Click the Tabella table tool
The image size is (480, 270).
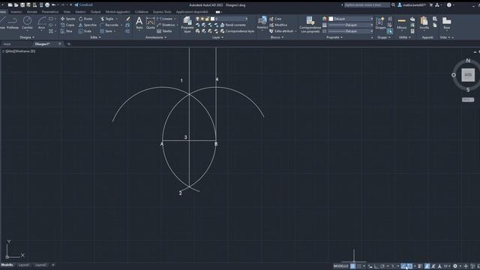[x=164, y=31]
